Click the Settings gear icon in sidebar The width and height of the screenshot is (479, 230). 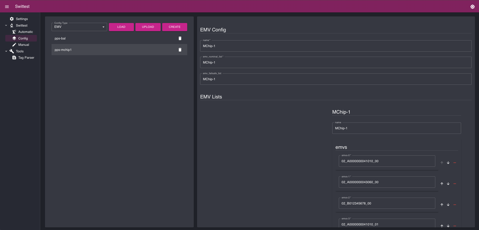click(12, 19)
